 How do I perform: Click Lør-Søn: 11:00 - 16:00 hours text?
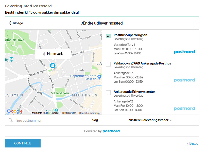[x=127, y=53]
